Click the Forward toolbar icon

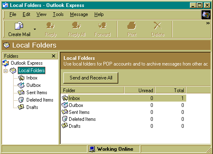[103, 25]
